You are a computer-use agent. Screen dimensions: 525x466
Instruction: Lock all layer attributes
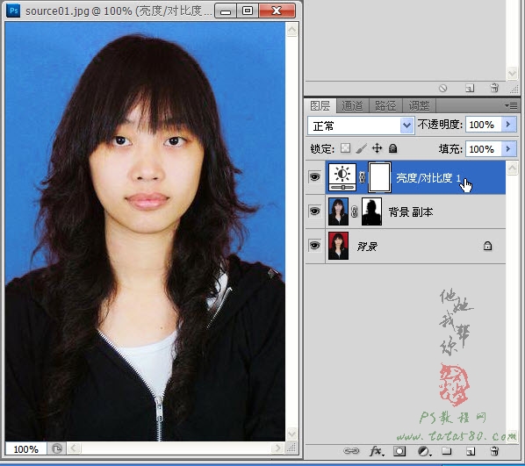click(x=392, y=148)
